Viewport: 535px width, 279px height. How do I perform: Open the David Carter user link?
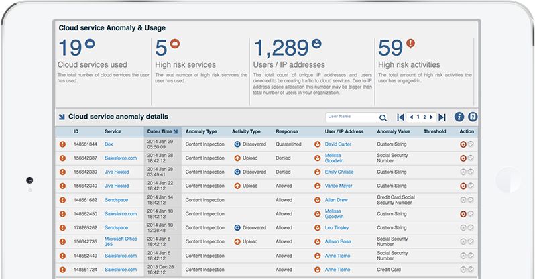338,144
